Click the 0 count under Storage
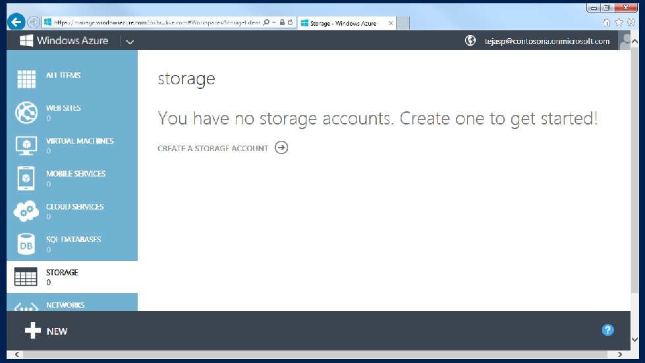Viewport: 645px width, 363px height. [x=49, y=283]
